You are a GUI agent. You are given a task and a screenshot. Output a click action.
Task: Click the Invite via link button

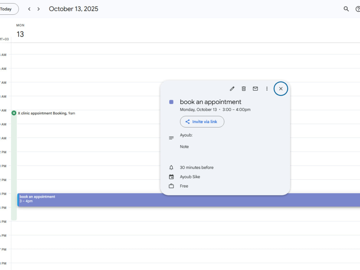click(x=202, y=122)
